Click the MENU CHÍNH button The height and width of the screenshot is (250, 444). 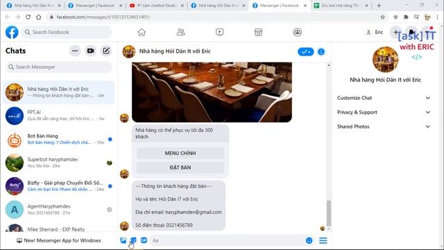(x=180, y=153)
